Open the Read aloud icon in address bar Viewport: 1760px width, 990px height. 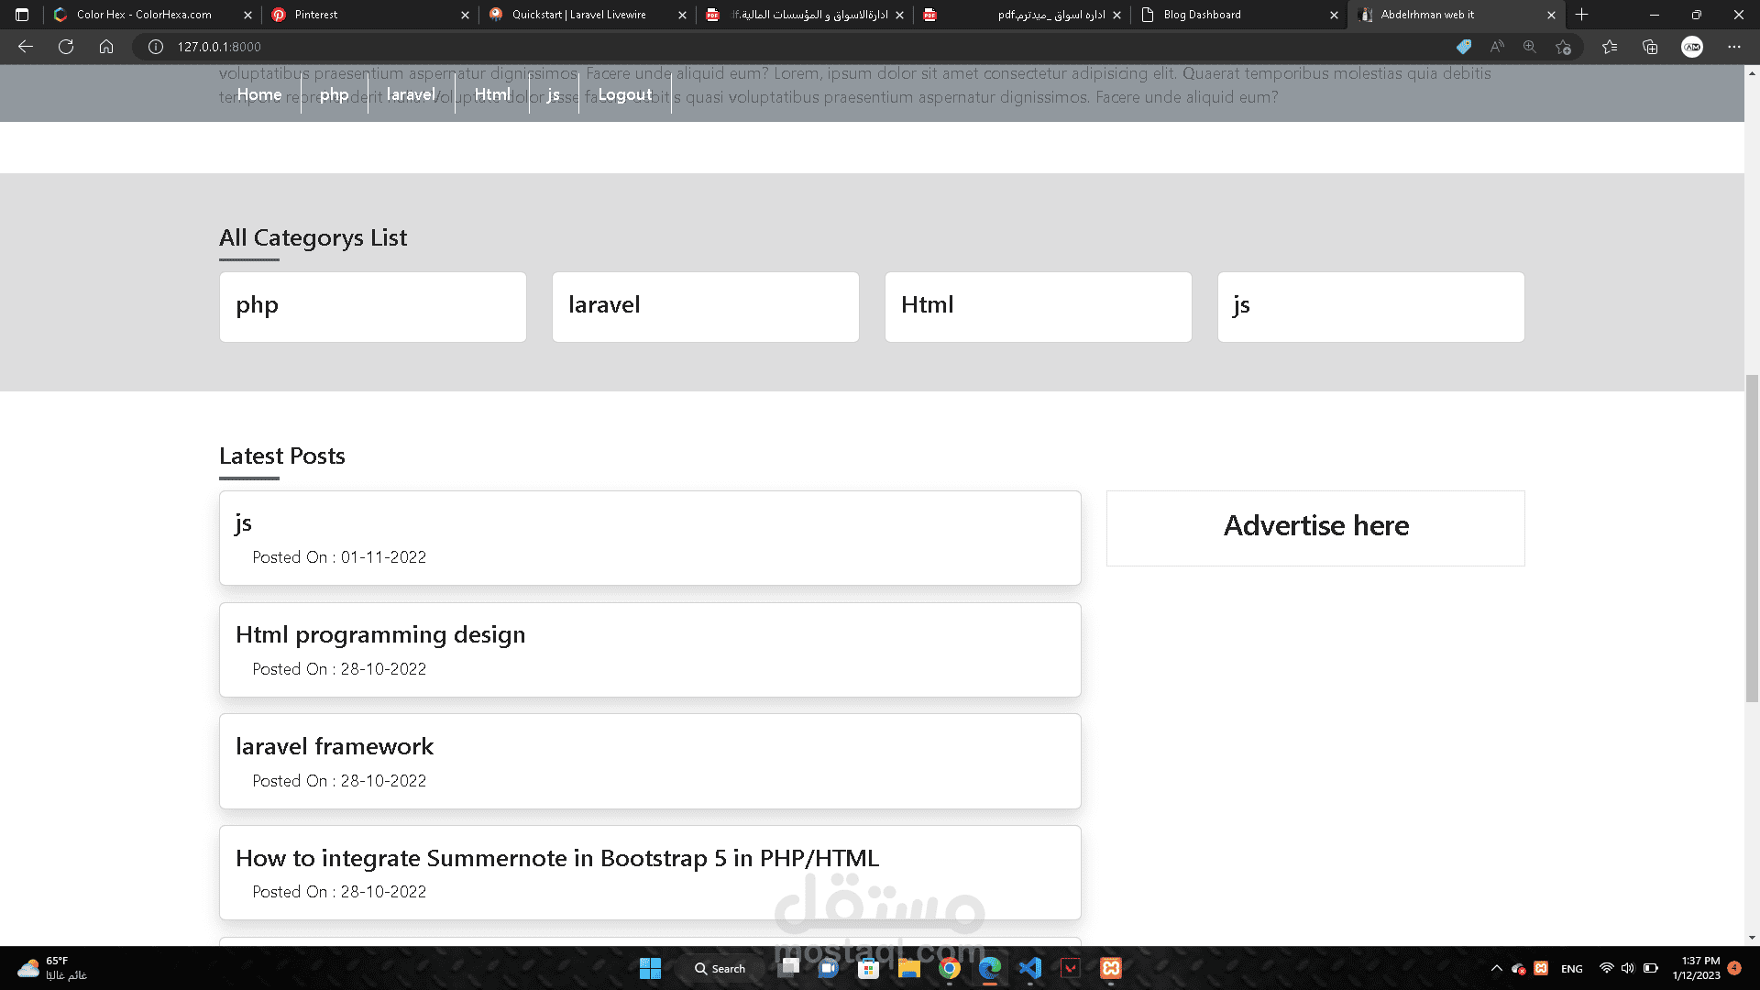1497,47
